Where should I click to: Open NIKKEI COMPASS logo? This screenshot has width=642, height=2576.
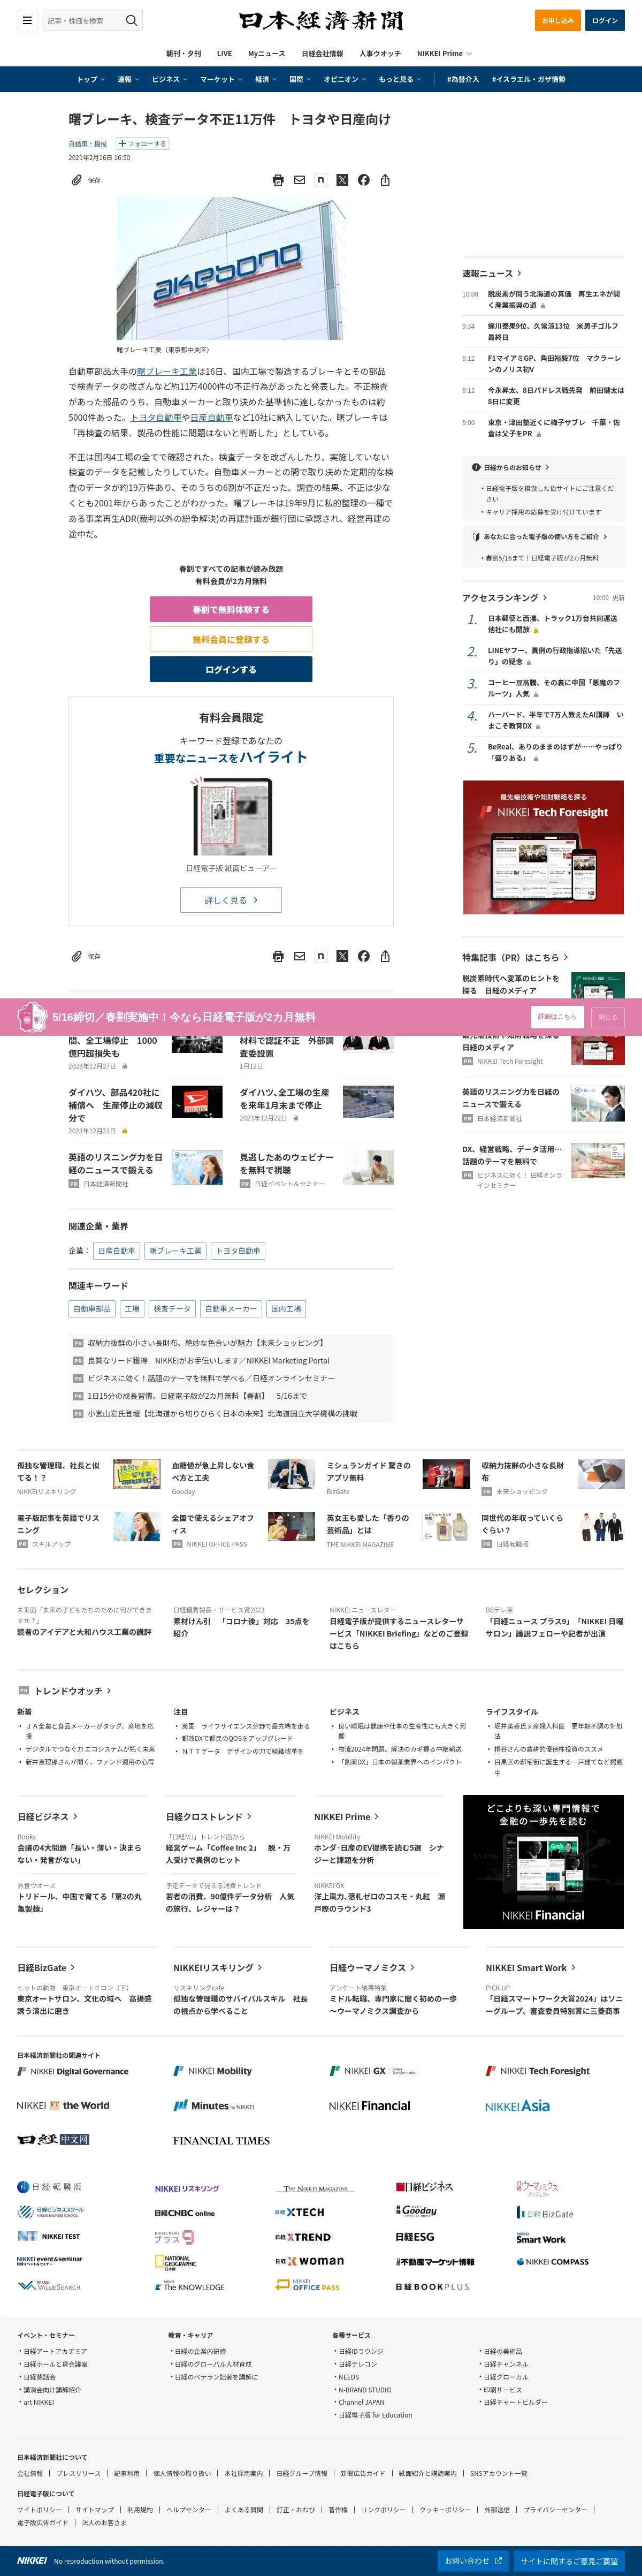coord(552,2261)
